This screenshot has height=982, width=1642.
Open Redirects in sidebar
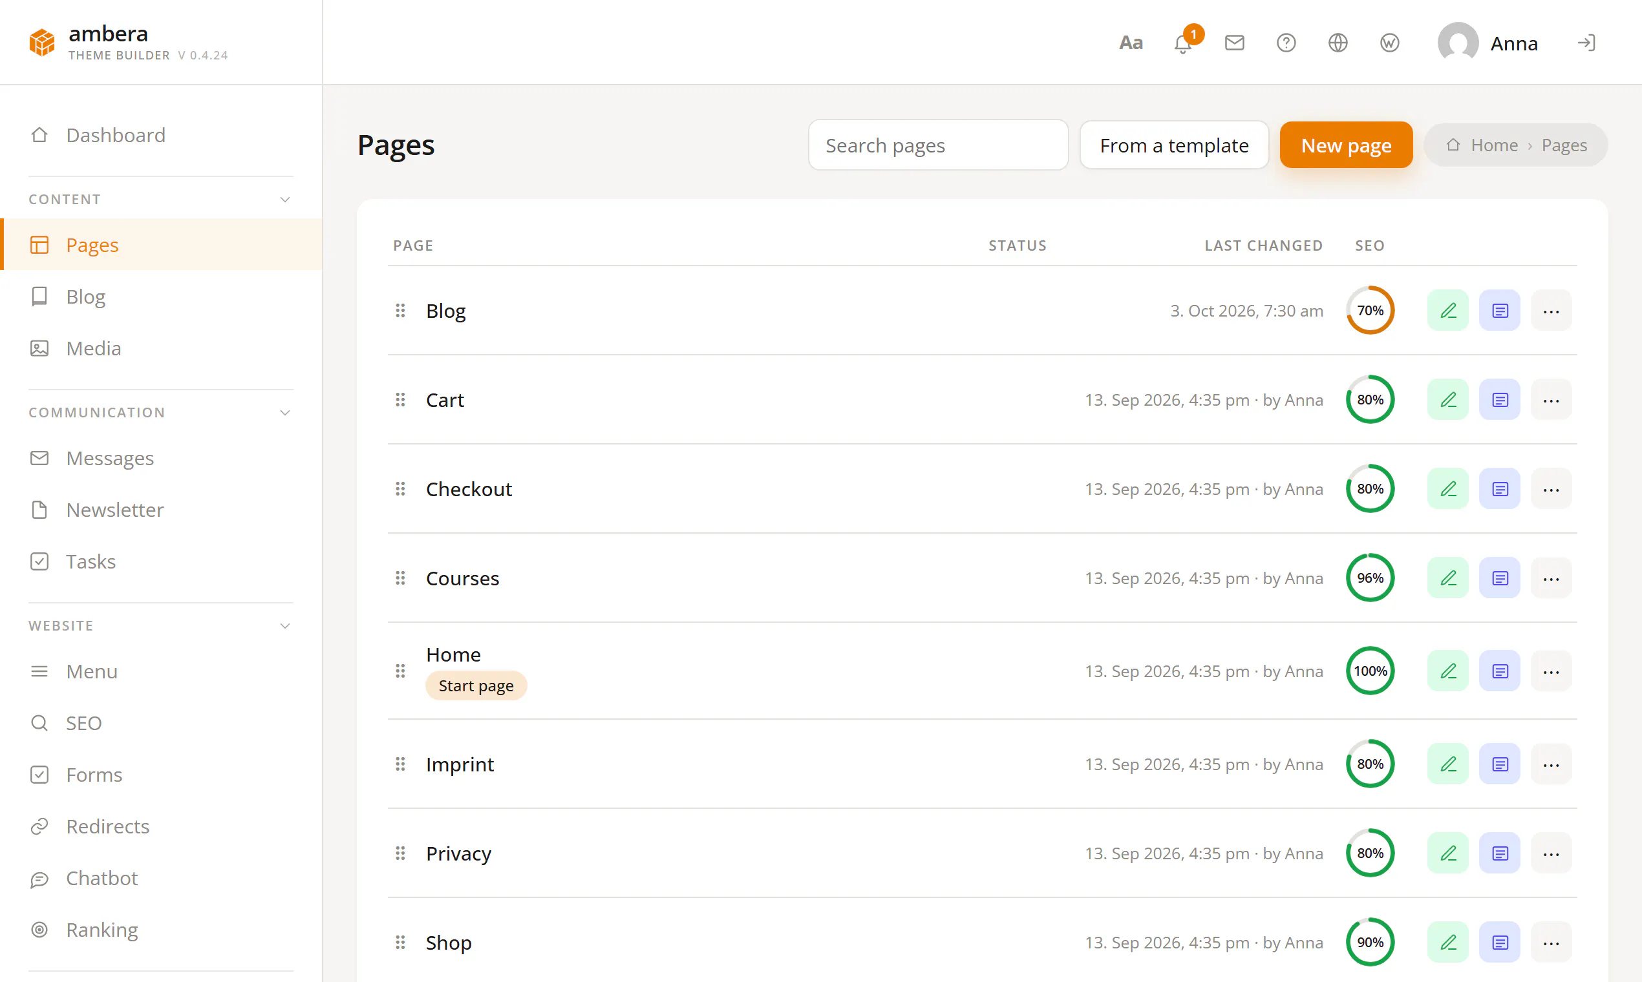(x=160, y=826)
